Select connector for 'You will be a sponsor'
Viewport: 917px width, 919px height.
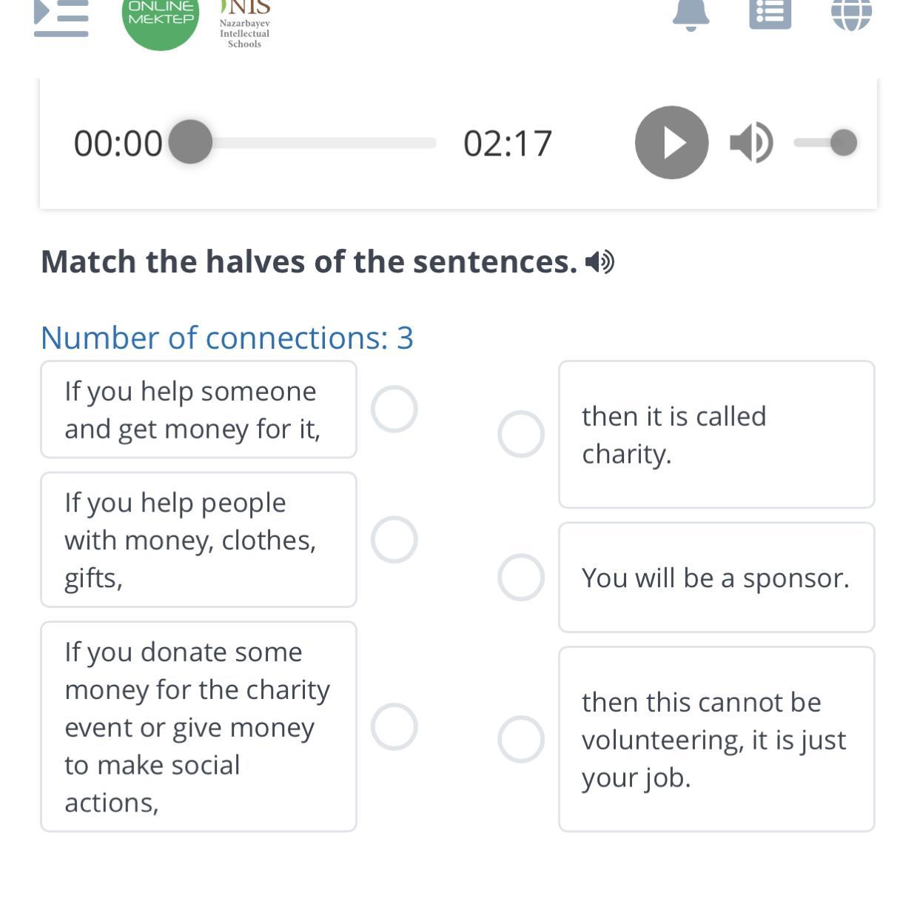coord(520,577)
